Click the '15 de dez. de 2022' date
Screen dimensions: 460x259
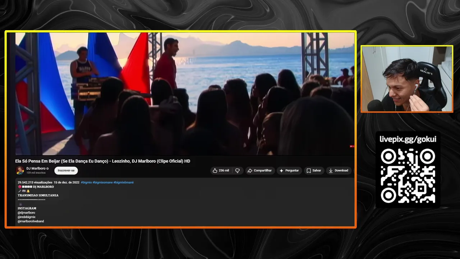pos(66,182)
